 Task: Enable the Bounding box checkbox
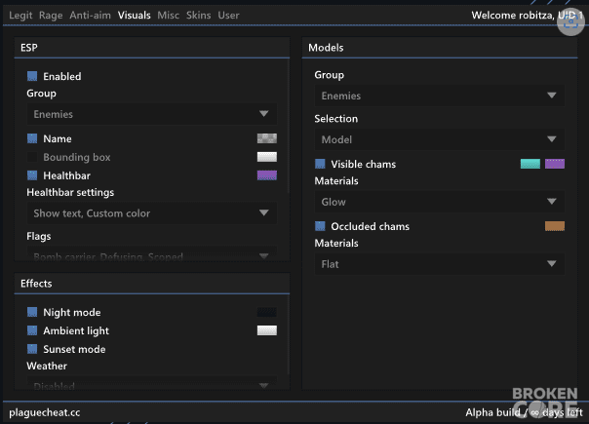click(32, 157)
